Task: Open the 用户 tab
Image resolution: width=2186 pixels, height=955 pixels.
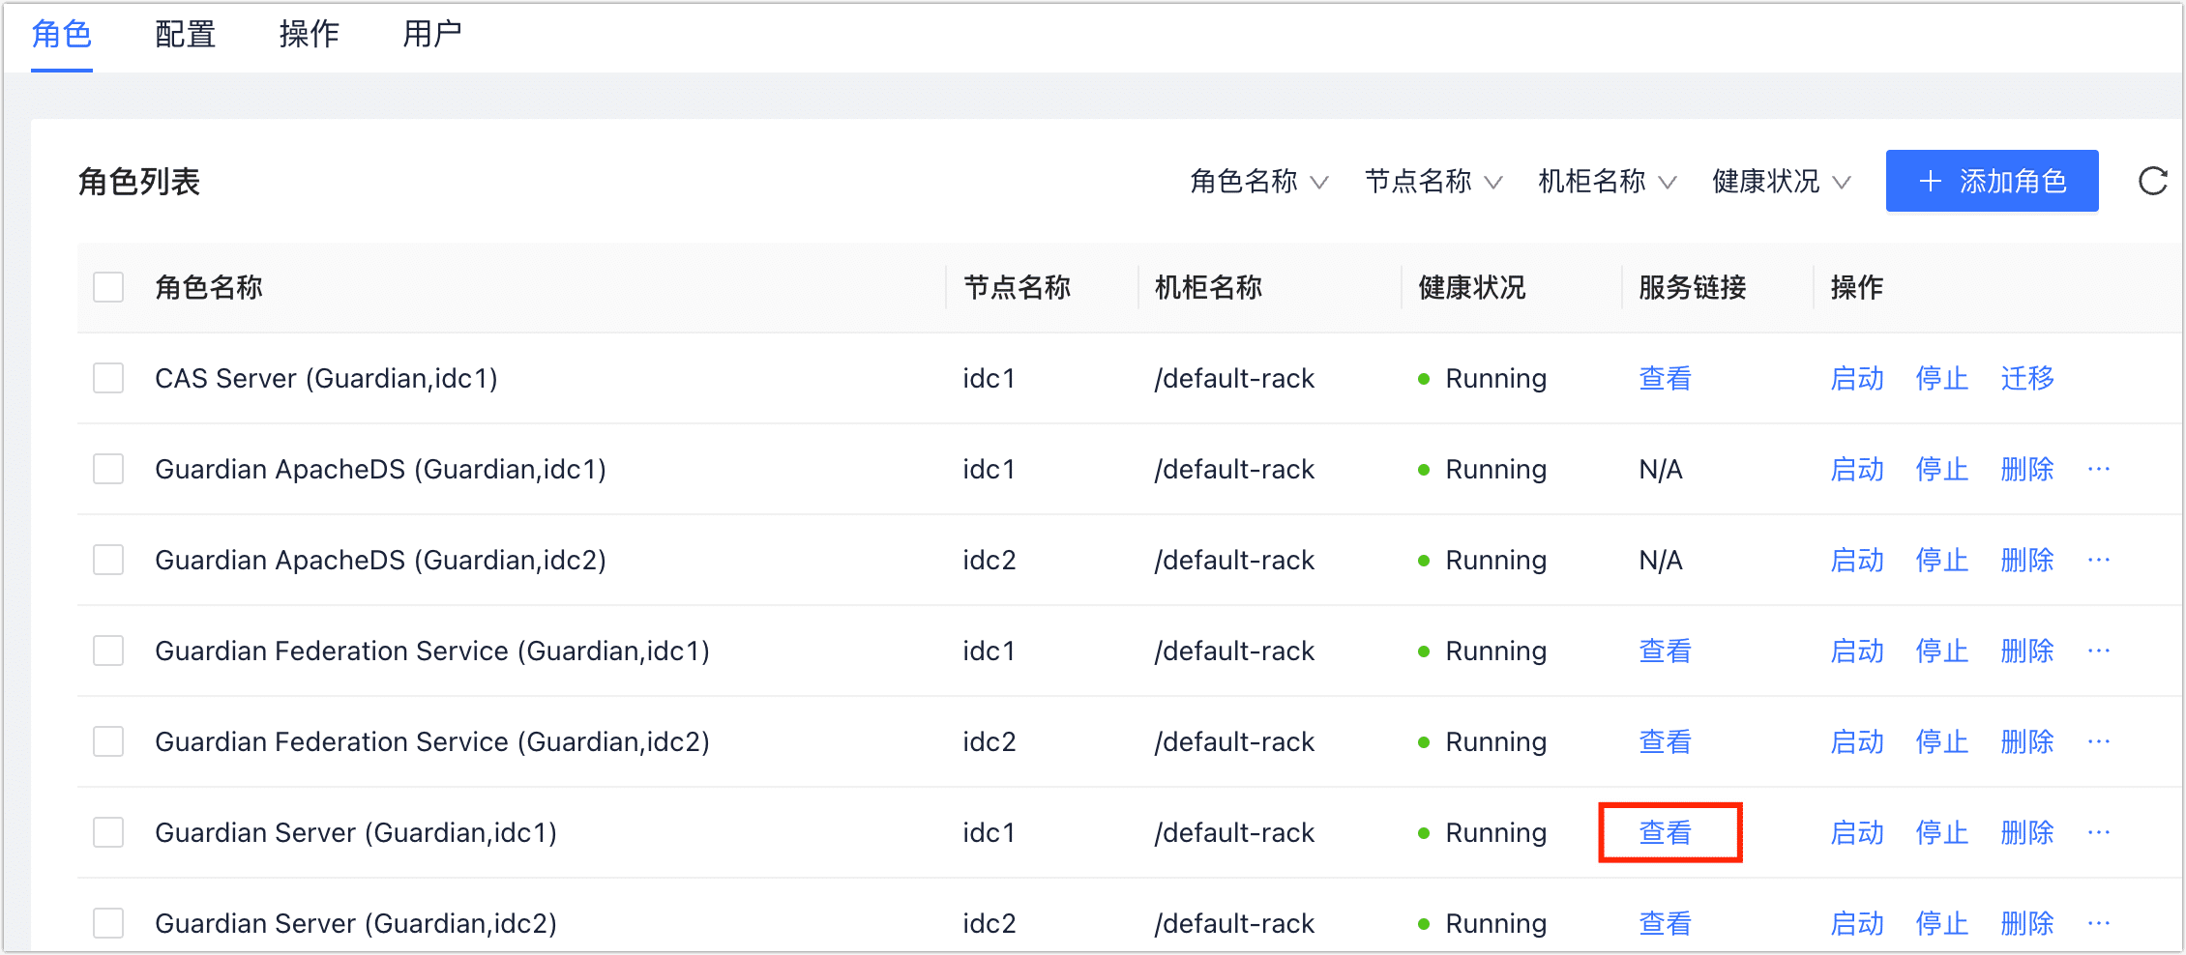Action: point(432,34)
